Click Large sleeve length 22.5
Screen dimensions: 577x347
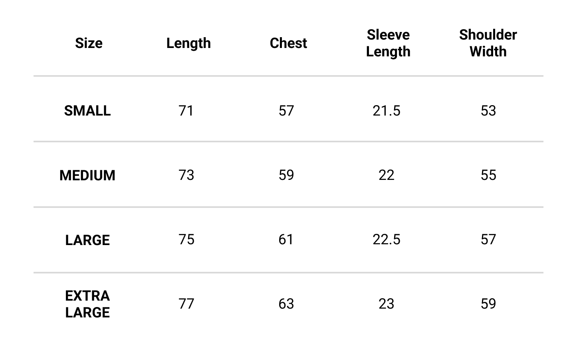(387, 239)
